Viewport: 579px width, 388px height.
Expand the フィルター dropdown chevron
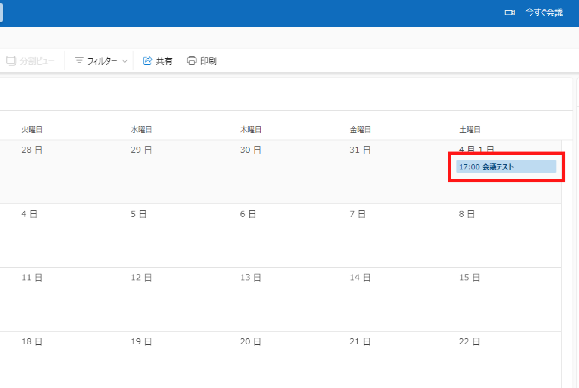pos(125,61)
